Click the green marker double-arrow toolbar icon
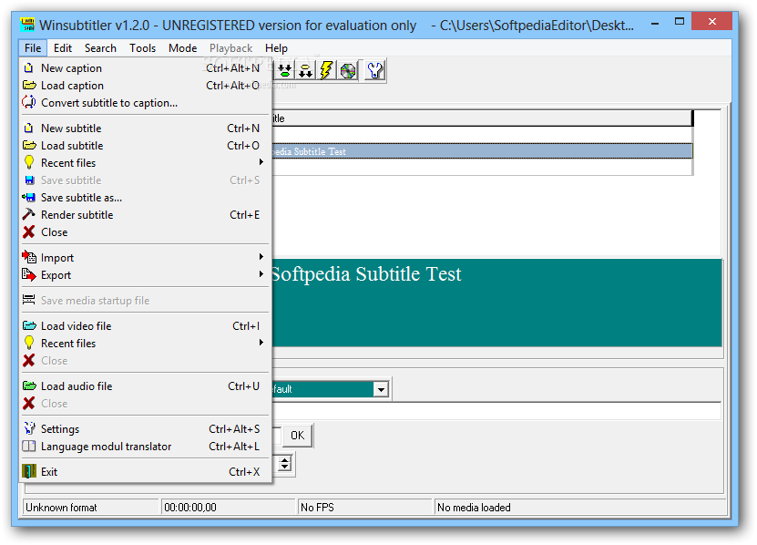This screenshot has height=545, width=757. (285, 70)
